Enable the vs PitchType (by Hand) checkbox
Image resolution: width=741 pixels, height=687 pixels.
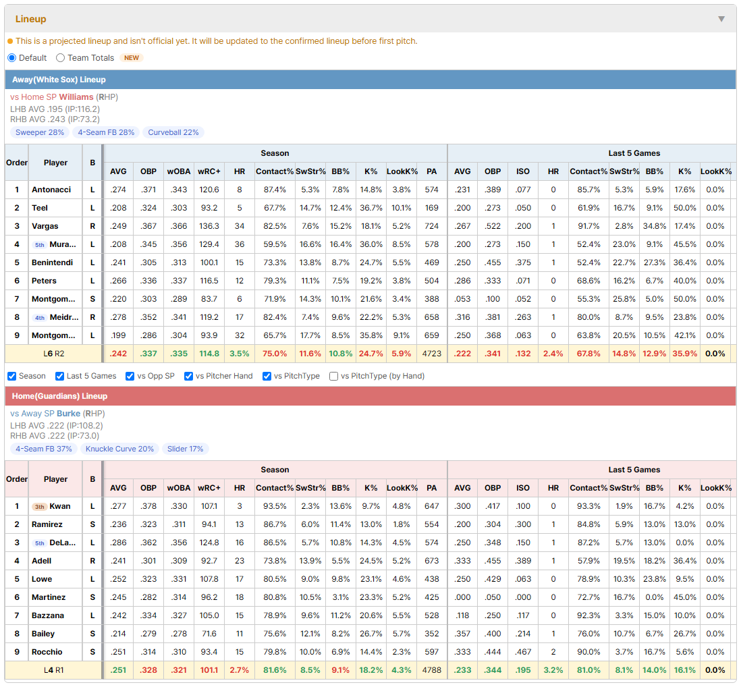[333, 376]
